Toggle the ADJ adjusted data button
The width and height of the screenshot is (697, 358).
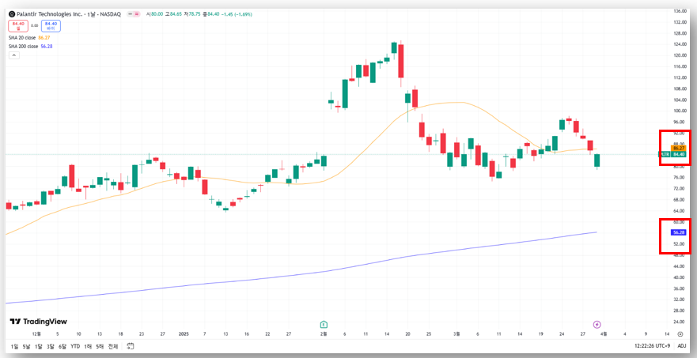(x=681, y=346)
